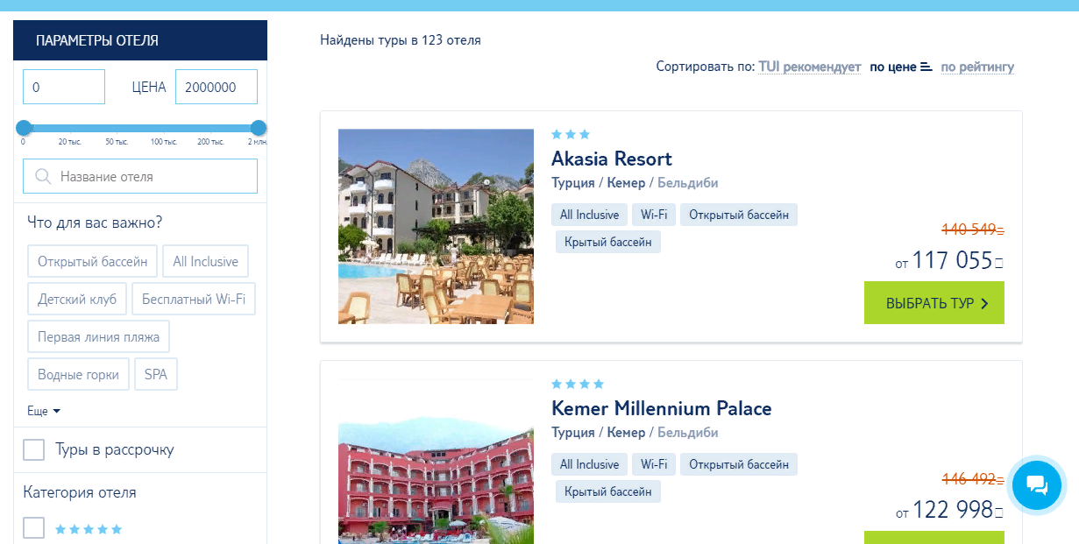Click the sort order icon next to 'по цене'

[x=926, y=67]
